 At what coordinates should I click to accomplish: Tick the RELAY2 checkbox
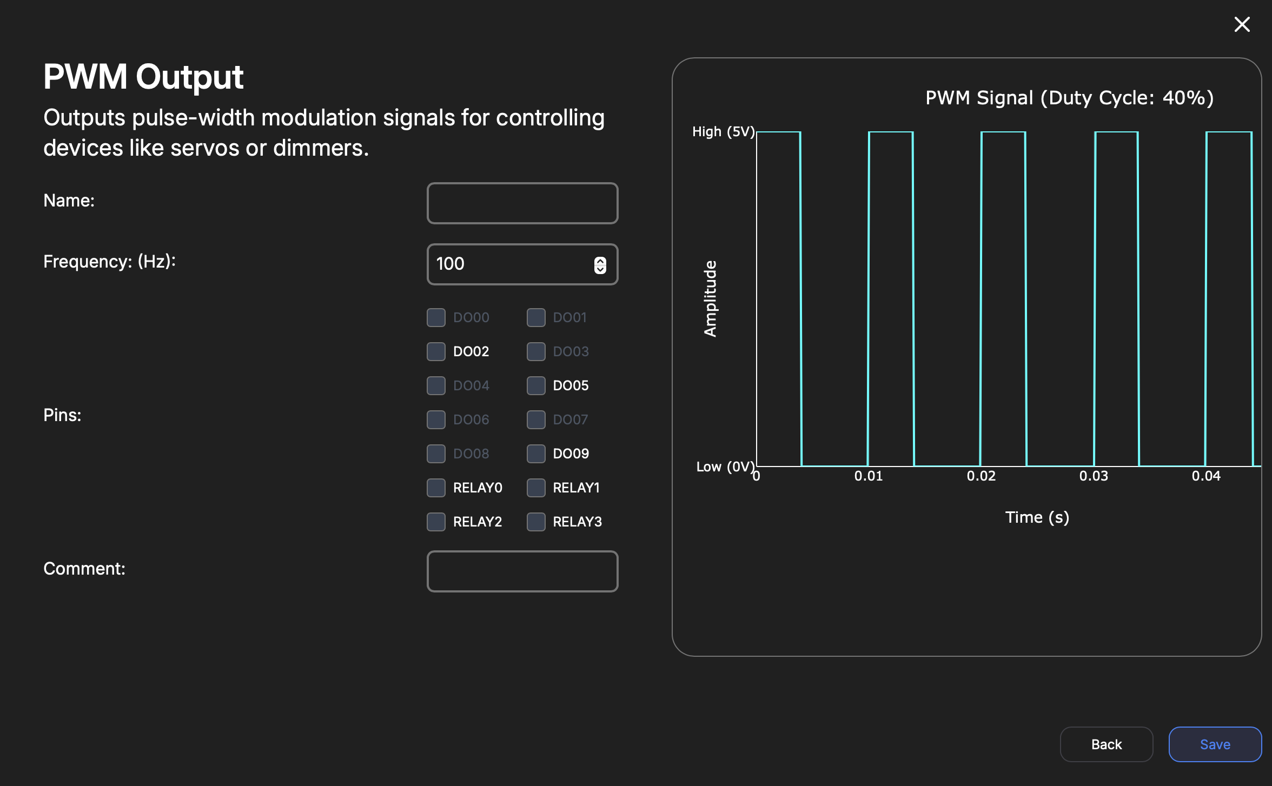click(436, 522)
